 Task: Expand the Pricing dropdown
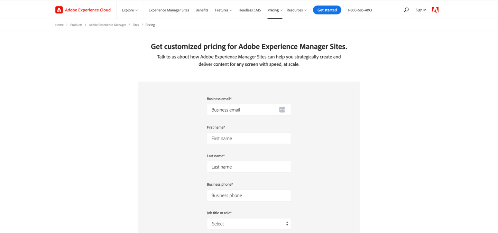point(275,10)
